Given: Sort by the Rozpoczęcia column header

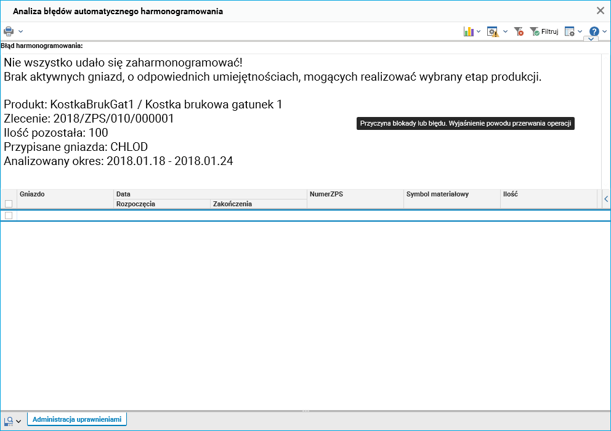Looking at the screenshot, I should click(162, 204).
